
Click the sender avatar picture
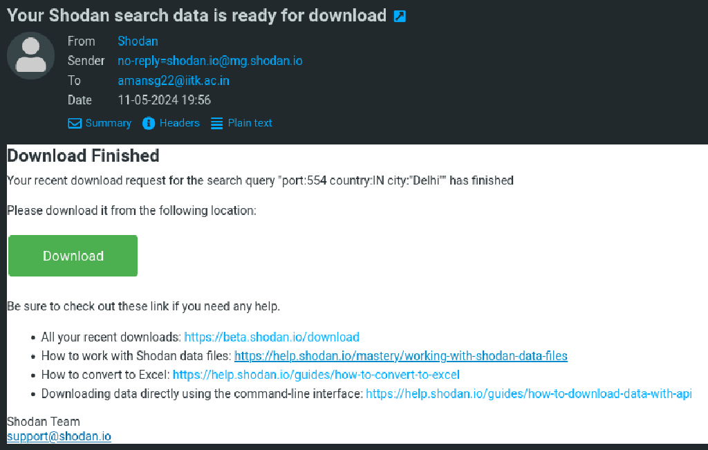click(30, 55)
